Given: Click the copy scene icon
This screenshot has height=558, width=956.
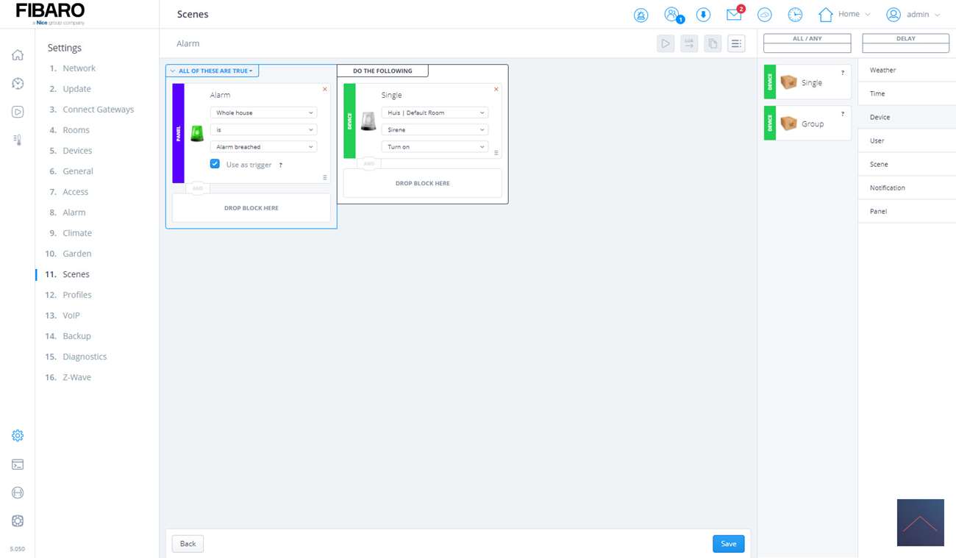Looking at the screenshot, I should point(713,43).
